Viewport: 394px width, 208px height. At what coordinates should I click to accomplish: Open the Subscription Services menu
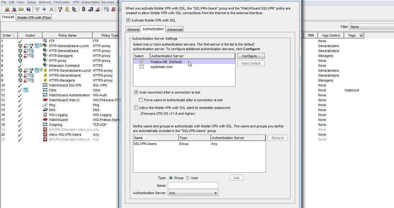point(98,2)
